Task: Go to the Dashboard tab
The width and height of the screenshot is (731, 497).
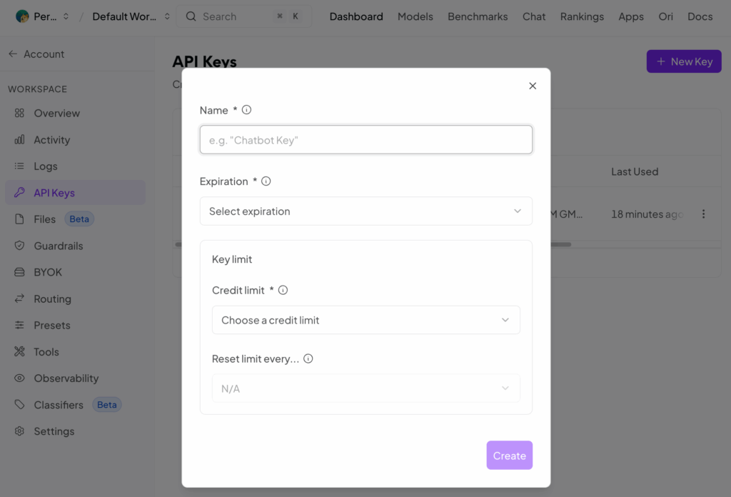Action: 356,16
